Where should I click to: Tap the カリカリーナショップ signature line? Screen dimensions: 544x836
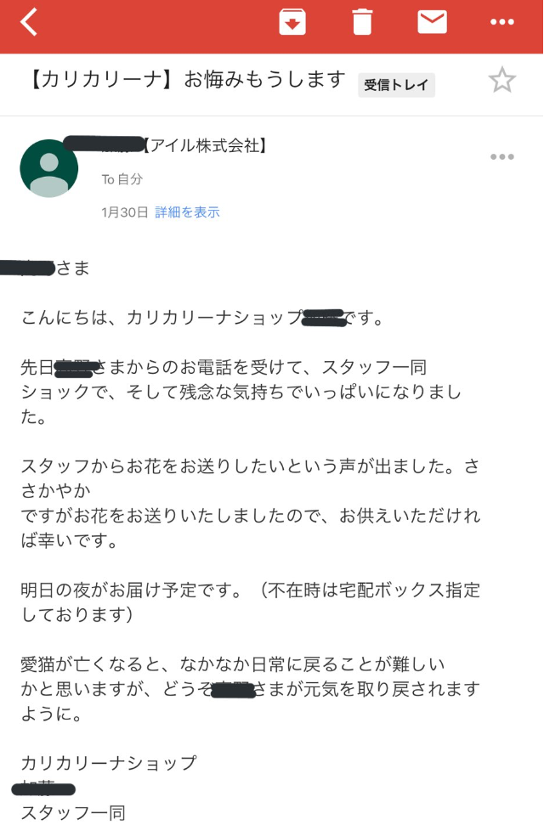click(x=109, y=763)
